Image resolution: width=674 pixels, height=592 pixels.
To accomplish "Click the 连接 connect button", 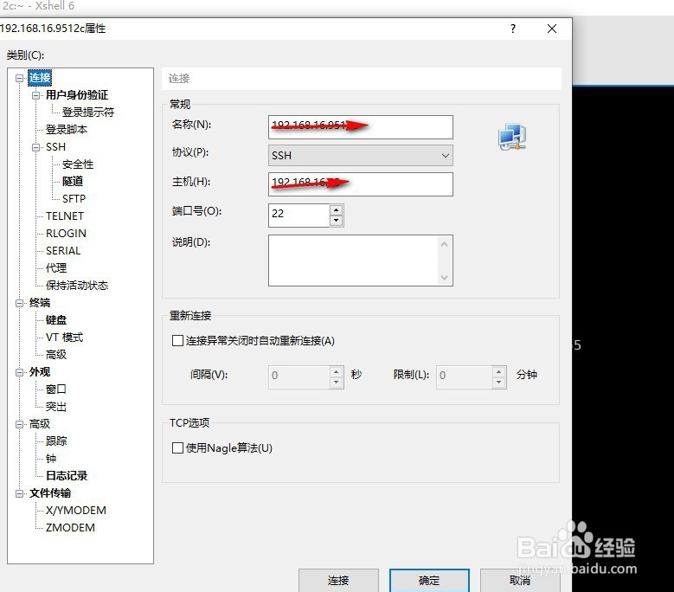I will (338, 581).
